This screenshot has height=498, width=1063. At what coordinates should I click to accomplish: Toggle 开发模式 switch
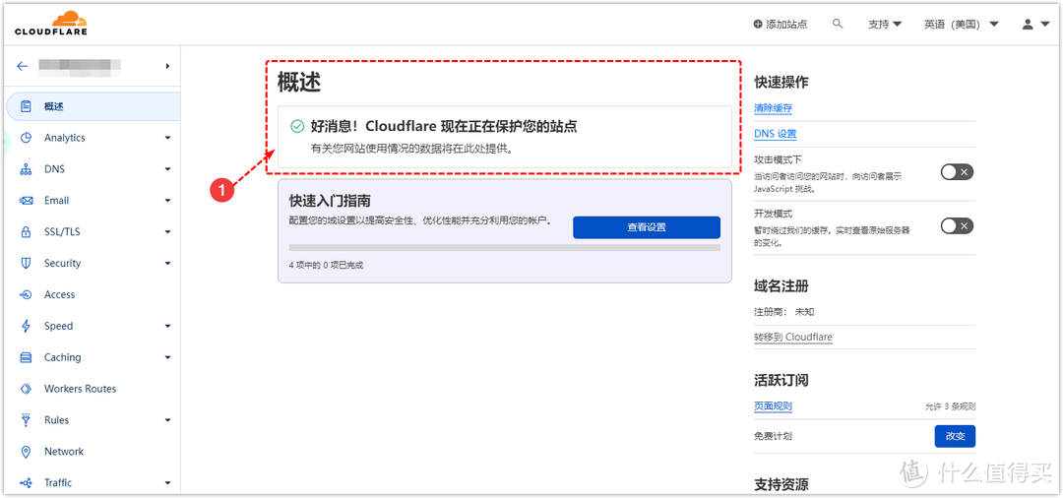tap(958, 225)
